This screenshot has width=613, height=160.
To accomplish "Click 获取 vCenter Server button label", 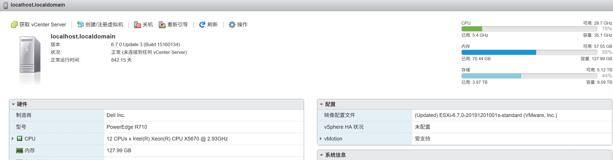I will coord(43,25).
